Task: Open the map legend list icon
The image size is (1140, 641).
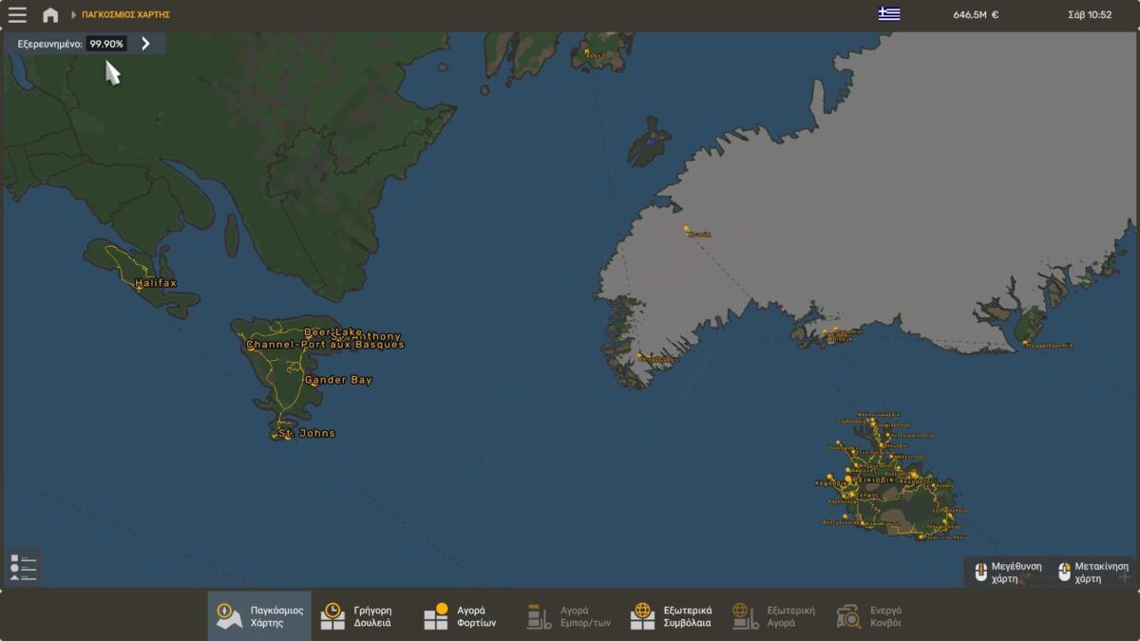Action: tap(23, 567)
